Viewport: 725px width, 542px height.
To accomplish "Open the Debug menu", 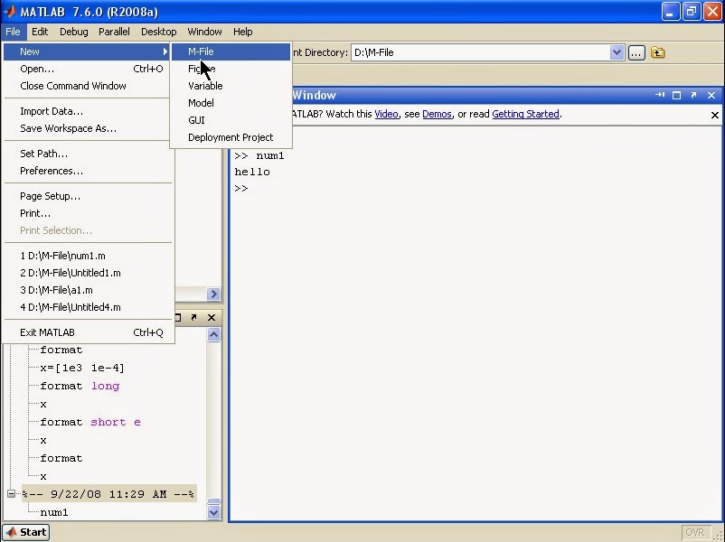I will click(72, 31).
